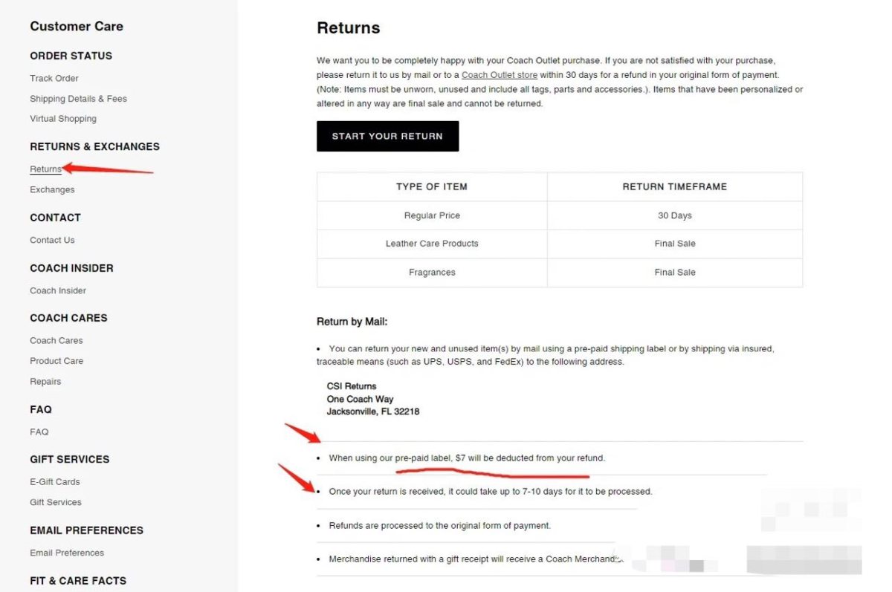892x592 pixels.
Task: Click the TYPE OF ITEM header
Action: point(432,186)
